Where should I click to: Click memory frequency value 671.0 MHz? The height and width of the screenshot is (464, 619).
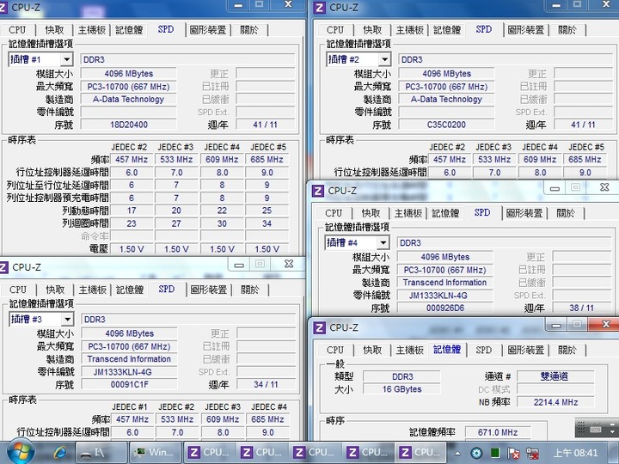pyautogui.click(x=498, y=432)
